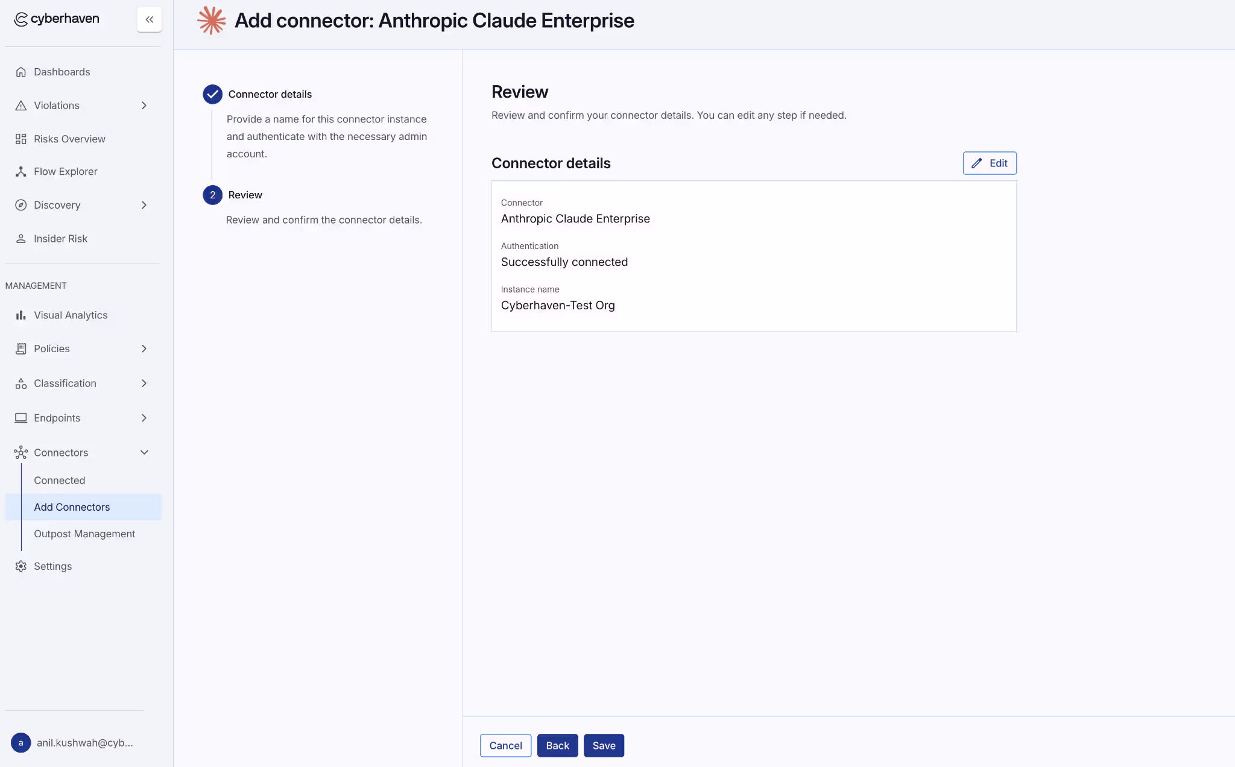Click the Endpoints laptop icon

tap(21, 418)
